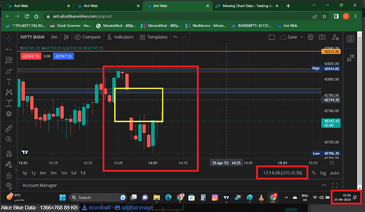Select the Text annotation tool
Viewport: 365px width, 212px height.
click(9, 82)
